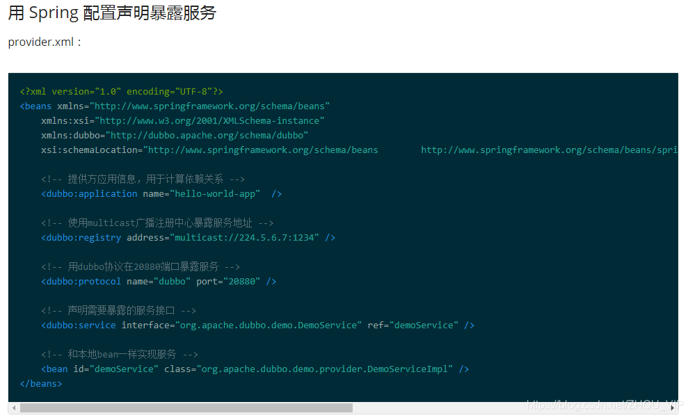Click the comment about 20880端口暴露服务

click(x=141, y=266)
